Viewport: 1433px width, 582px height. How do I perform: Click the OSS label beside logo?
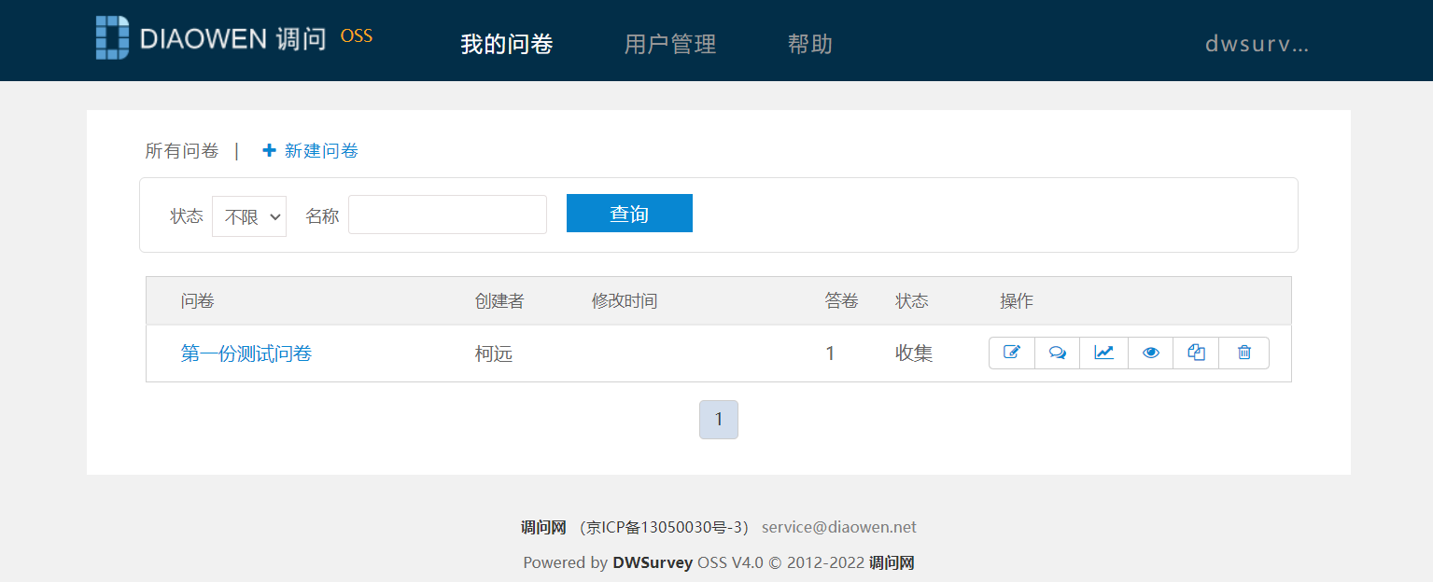click(357, 36)
